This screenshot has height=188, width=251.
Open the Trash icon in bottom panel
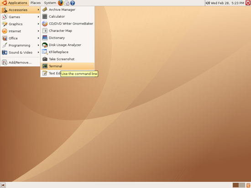click(x=248, y=185)
